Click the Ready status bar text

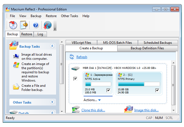coord(10,118)
